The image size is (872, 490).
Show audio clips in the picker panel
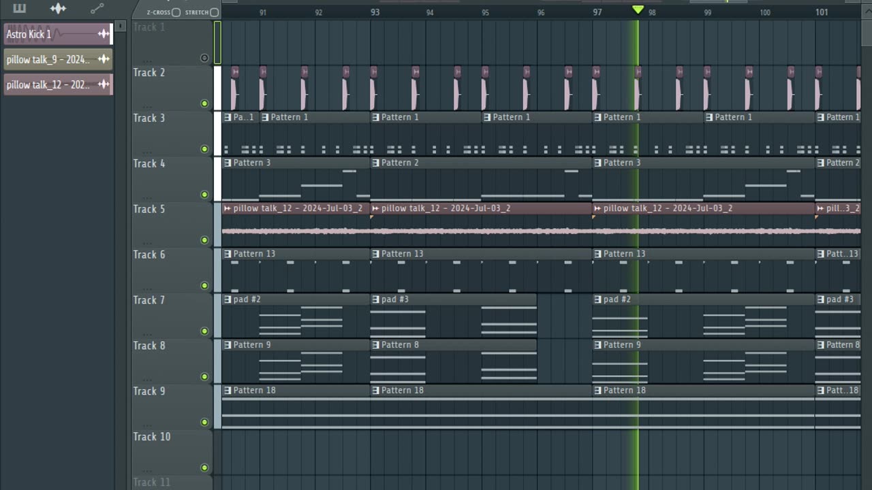(x=59, y=8)
